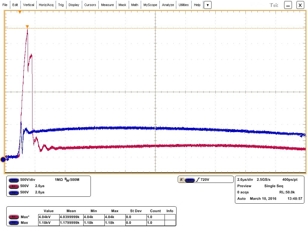308x231 pixels.
Task: Click the A trigger indicator icon
Action: (x=182, y=180)
